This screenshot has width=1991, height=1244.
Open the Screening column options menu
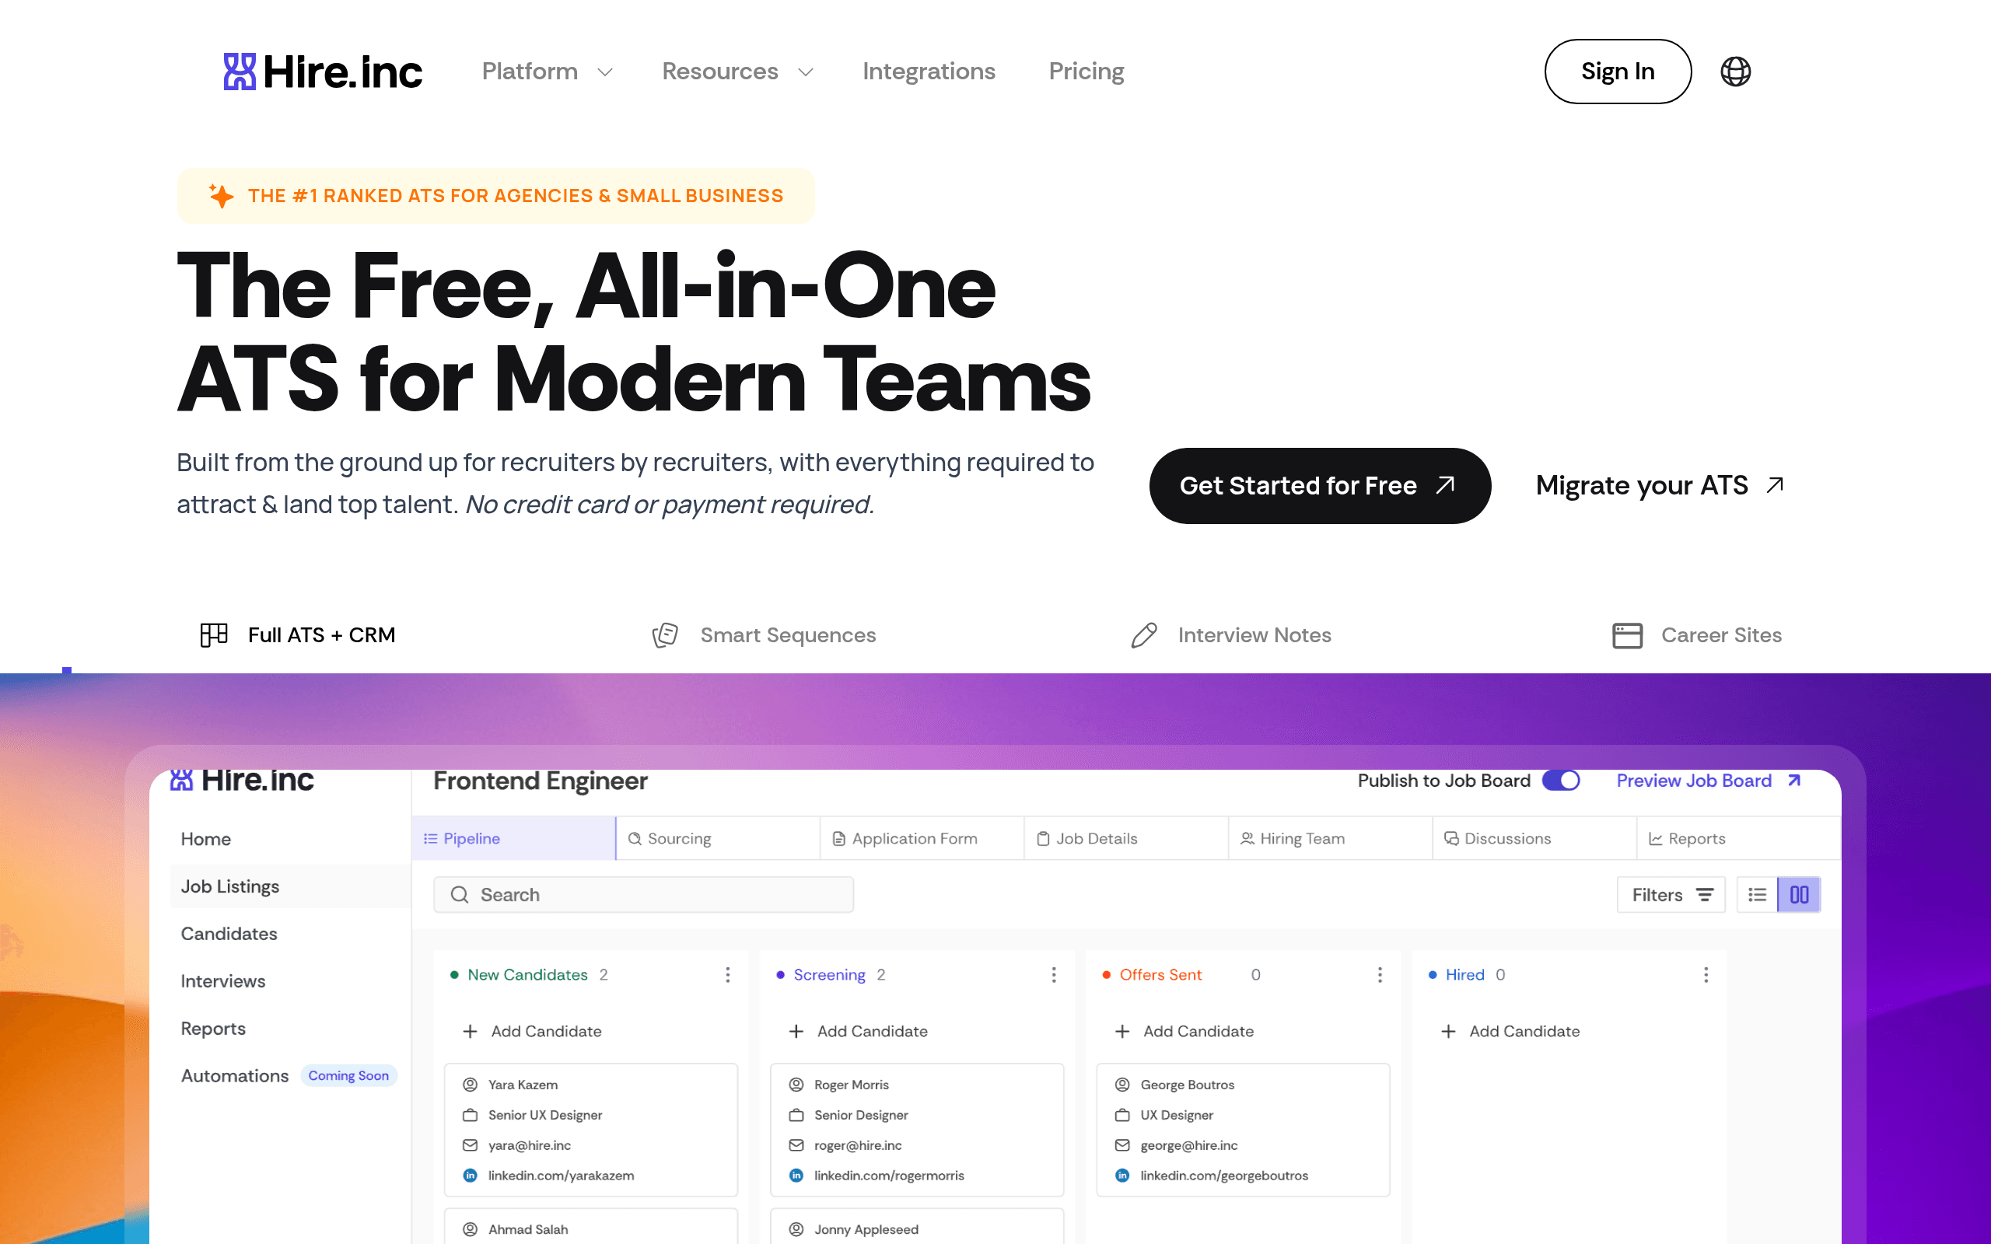1053,975
